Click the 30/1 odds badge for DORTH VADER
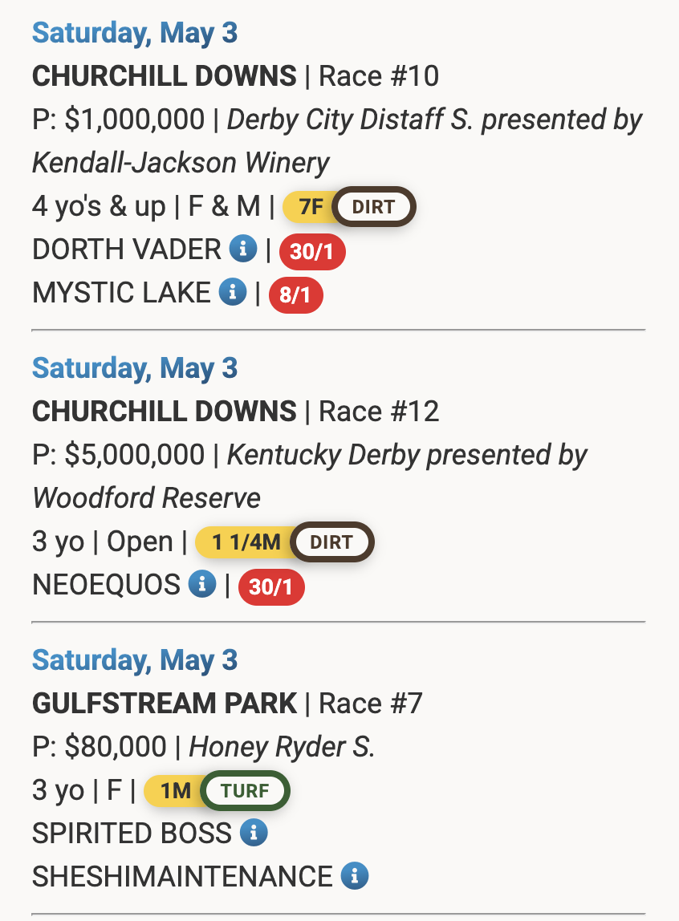This screenshot has height=921, width=679. (312, 251)
